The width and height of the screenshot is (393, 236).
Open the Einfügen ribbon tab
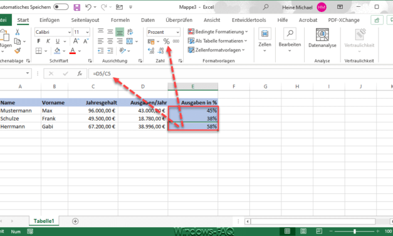click(50, 20)
